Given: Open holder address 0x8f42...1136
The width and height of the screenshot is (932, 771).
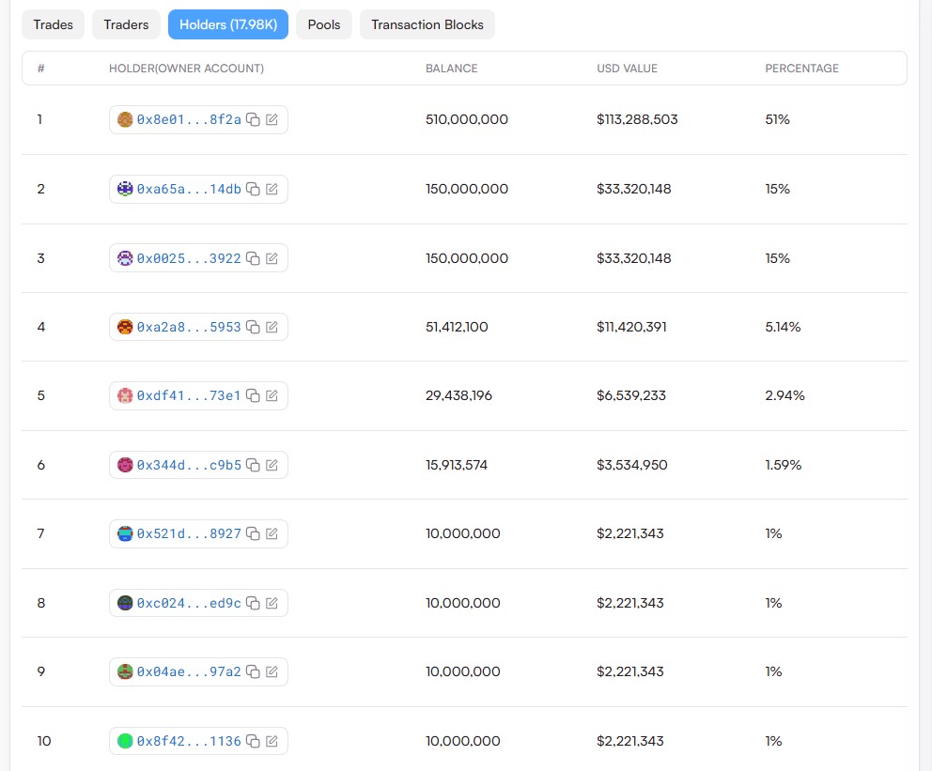Looking at the screenshot, I should [x=189, y=741].
